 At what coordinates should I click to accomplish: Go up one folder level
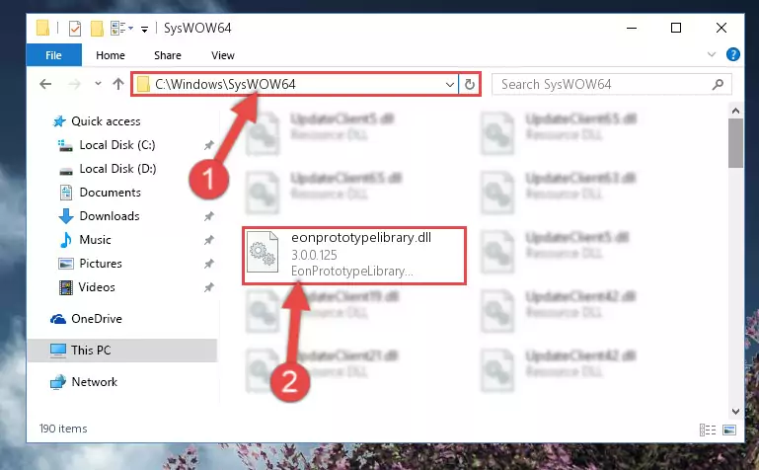pyautogui.click(x=118, y=84)
